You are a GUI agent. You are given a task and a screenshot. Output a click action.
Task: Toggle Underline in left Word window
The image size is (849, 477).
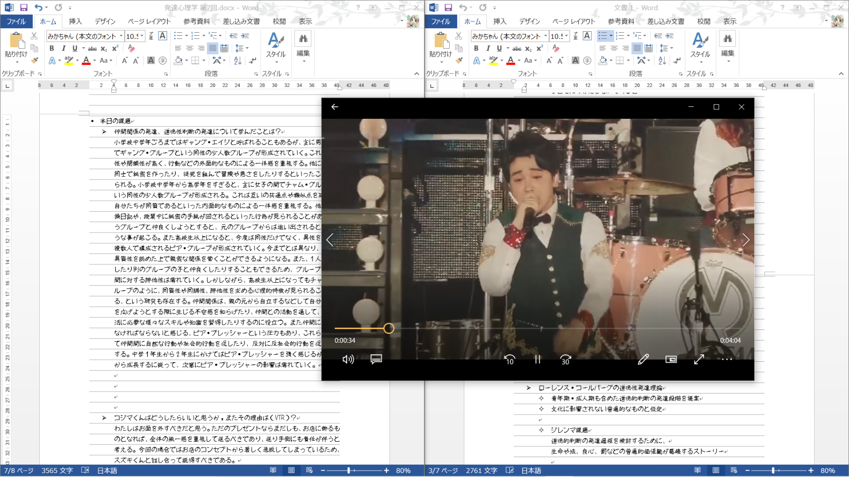pyautogui.click(x=75, y=48)
